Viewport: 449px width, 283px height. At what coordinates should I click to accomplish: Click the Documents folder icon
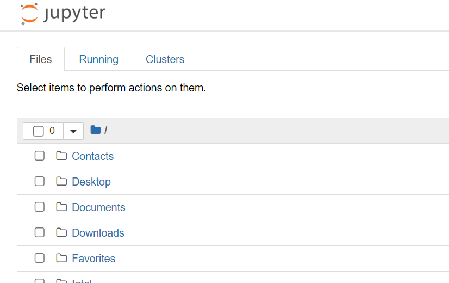click(x=61, y=207)
